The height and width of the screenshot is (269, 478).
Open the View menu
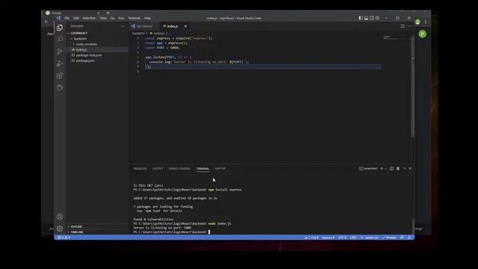click(103, 18)
